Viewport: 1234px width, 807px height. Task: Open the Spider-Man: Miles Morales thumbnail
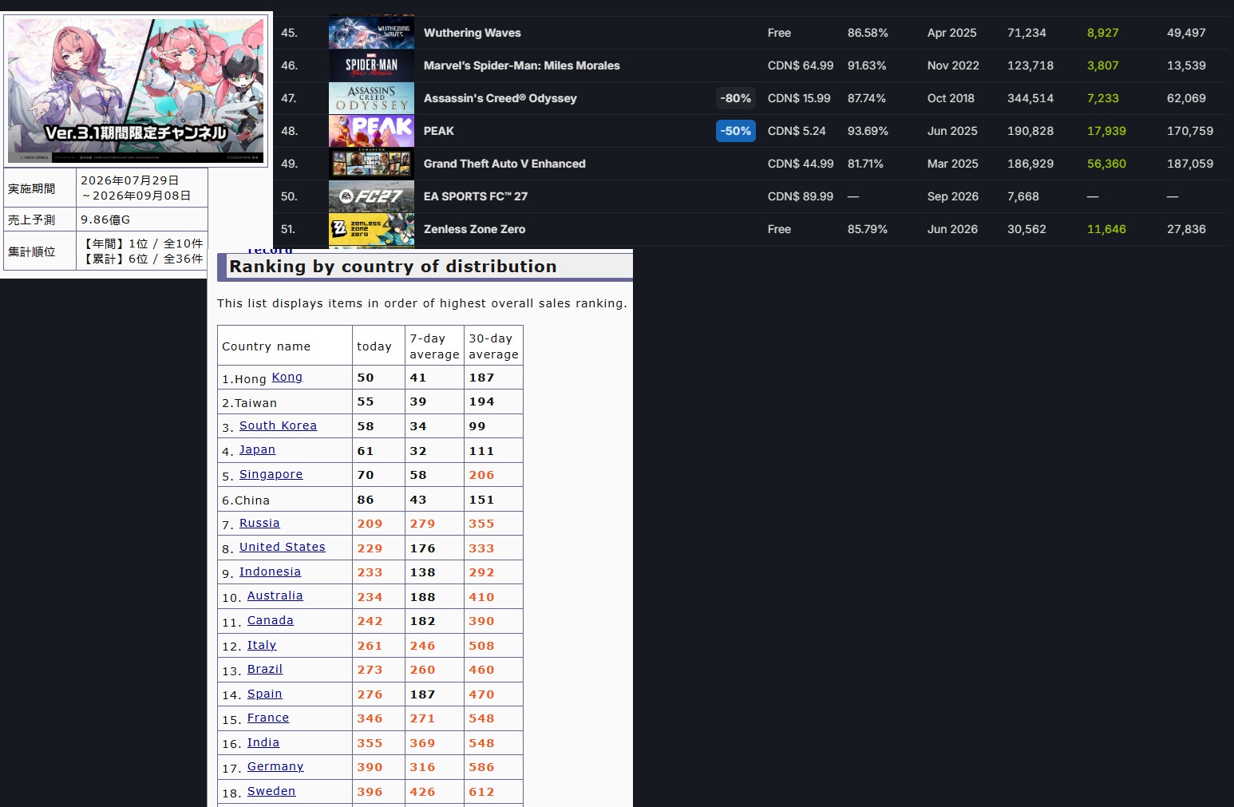tap(371, 65)
